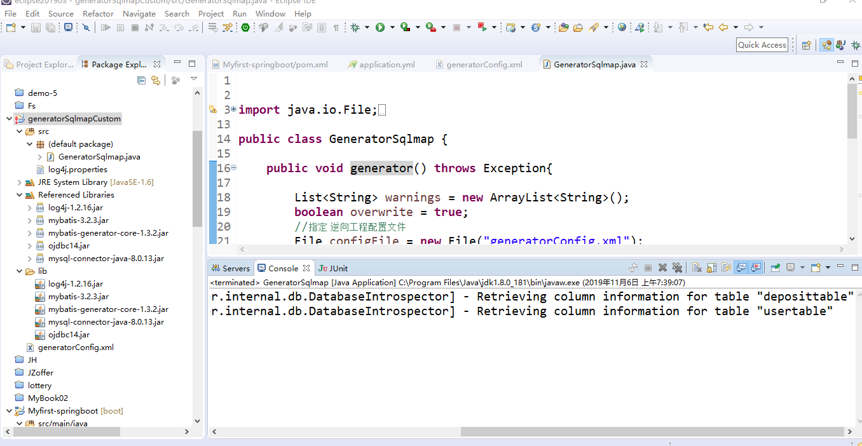Open the Window menu

point(270,13)
